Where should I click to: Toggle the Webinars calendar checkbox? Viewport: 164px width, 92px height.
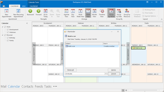click(x=8, y=32)
